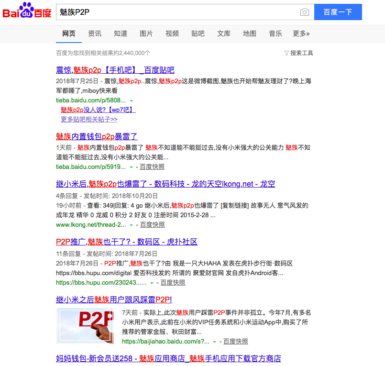This screenshot has height=366, width=385.
Task: Click the Baidu logo
Action: [x=27, y=11]
